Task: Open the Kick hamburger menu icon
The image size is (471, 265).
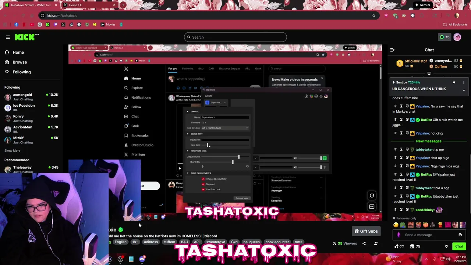Action: 8,37
